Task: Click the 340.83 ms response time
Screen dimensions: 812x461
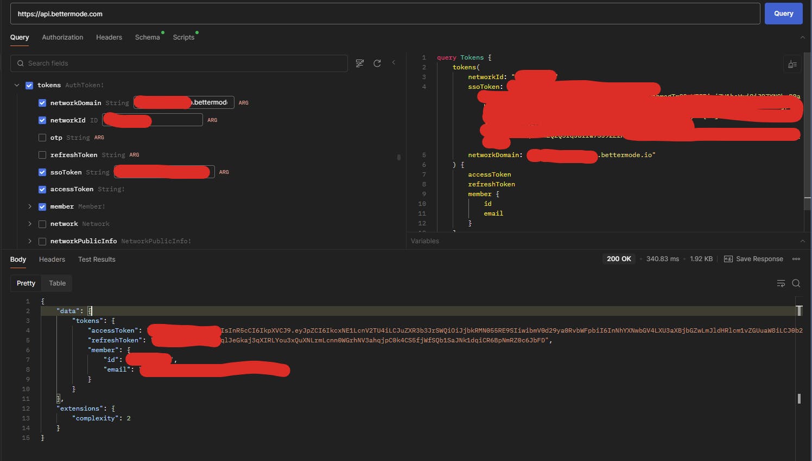Action: point(662,259)
